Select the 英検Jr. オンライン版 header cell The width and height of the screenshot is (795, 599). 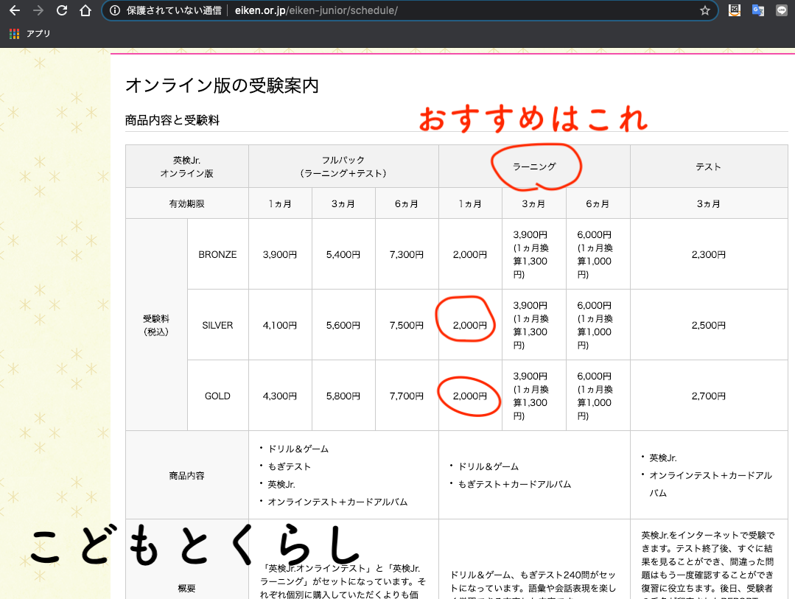pyautogui.click(x=186, y=167)
